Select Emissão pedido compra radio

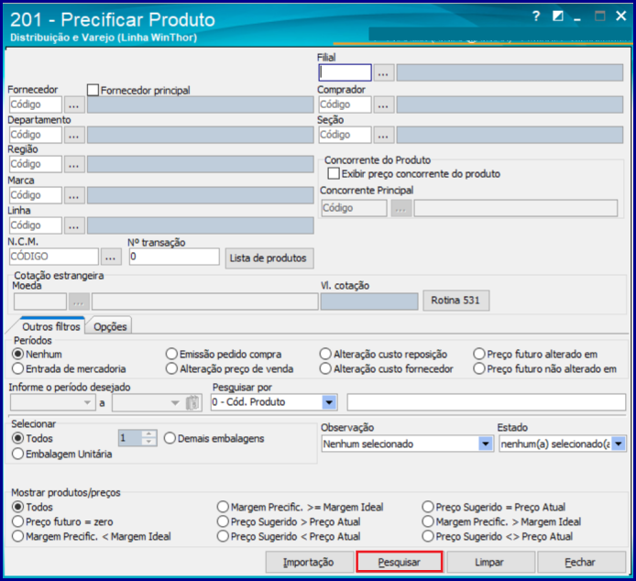point(171,354)
